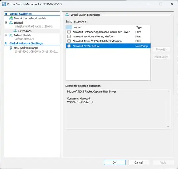
Task: Expand the Default Switch tree node
Action: [6, 35]
